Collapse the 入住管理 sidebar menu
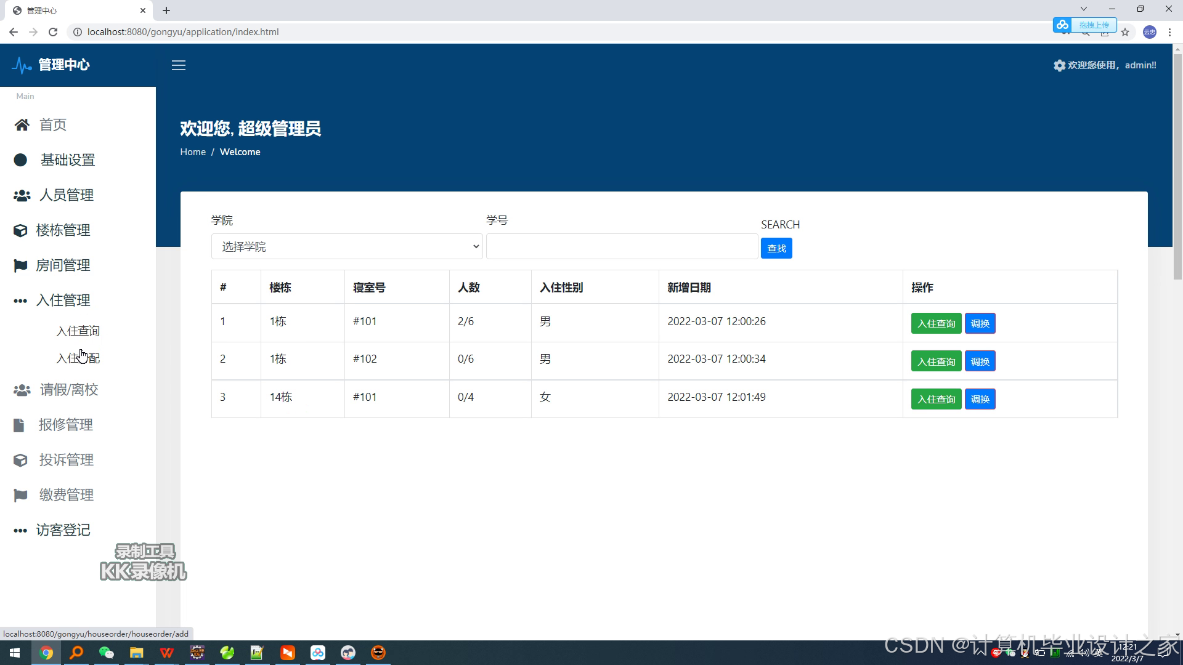The height and width of the screenshot is (665, 1183). coord(63,300)
